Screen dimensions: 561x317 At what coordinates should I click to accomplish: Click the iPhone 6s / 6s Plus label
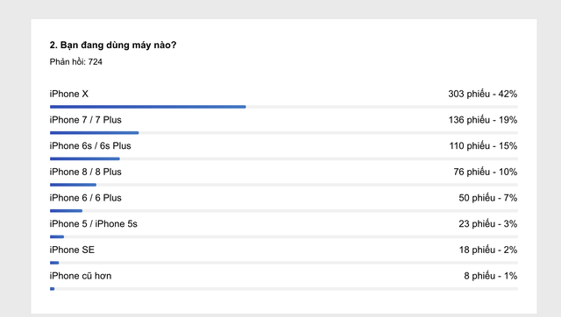(x=90, y=146)
